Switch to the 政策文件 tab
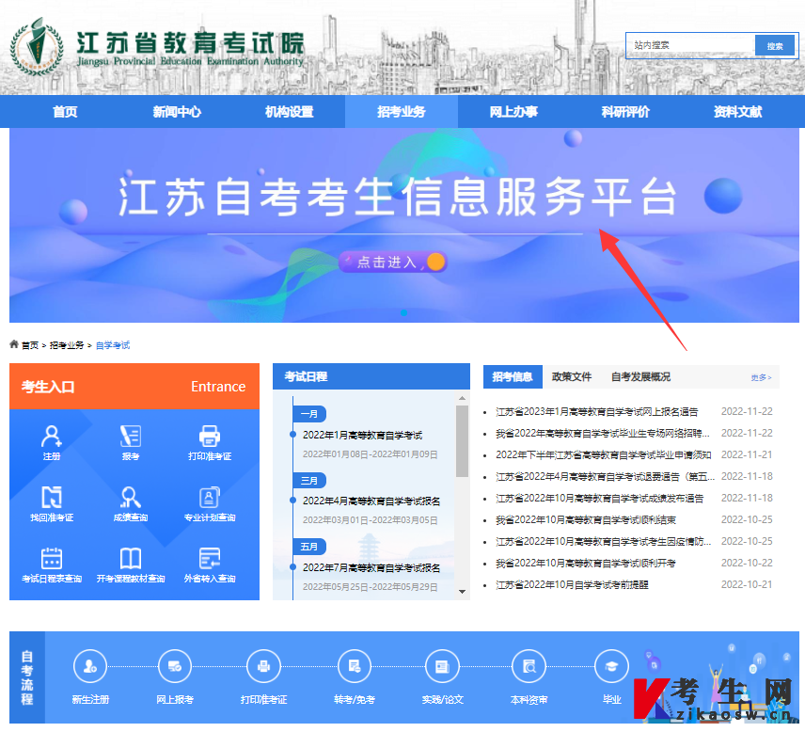 pyautogui.click(x=572, y=376)
